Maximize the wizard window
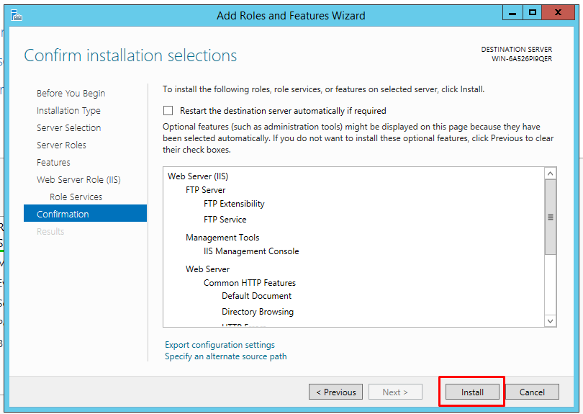 click(532, 13)
